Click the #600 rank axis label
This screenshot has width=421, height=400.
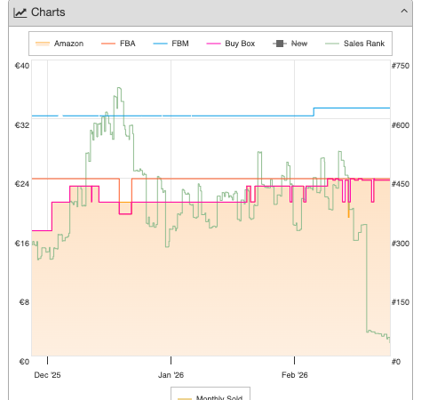pyautogui.click(x=401, y=125)
